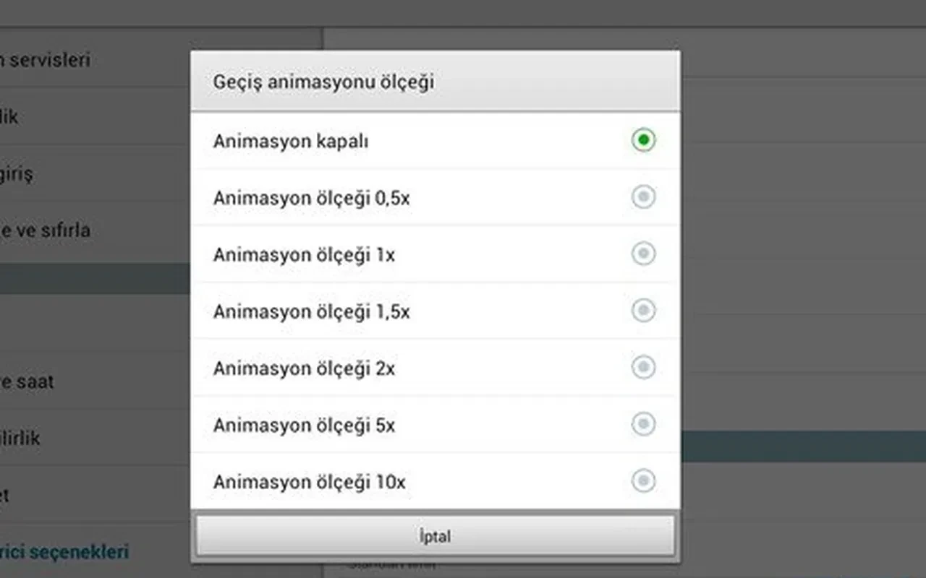Tap the İptal button to cancel
This screenshot has height=578, width=926.
pos(433,535)
